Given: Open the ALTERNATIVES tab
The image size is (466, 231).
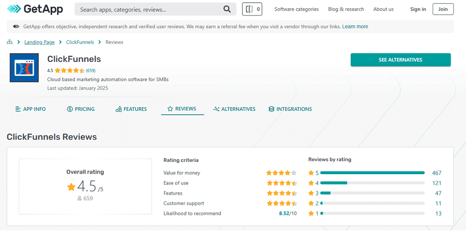Looking at the screenshot, I should (234, 109).
